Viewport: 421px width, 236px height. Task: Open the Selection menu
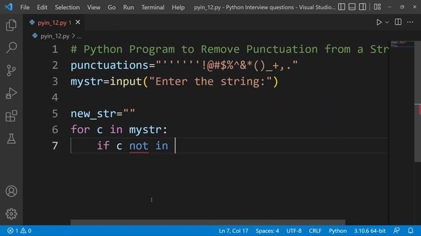pyautogui.click(x=67, y=7)
